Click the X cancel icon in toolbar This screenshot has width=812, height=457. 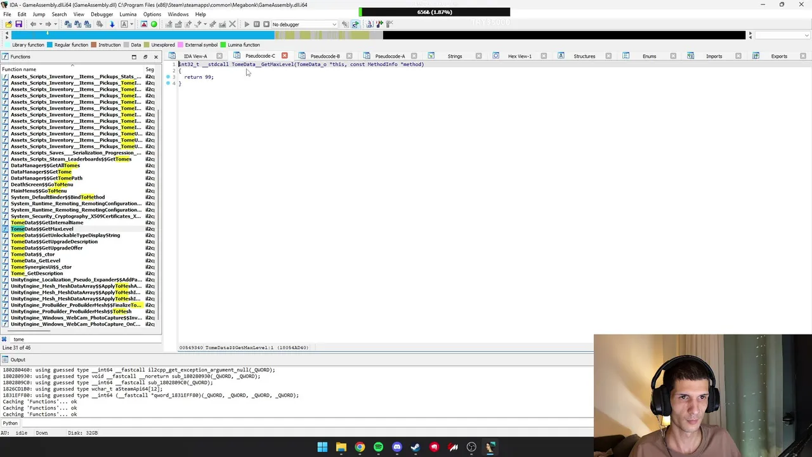[232, 24]
